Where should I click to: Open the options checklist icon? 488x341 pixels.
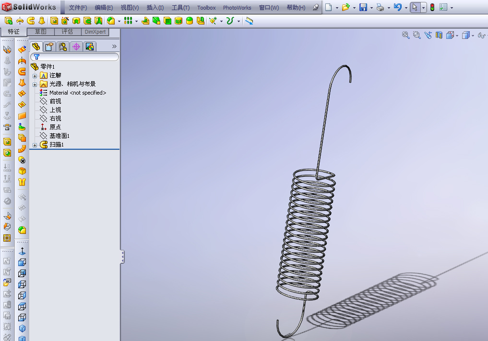pos(443,7)
